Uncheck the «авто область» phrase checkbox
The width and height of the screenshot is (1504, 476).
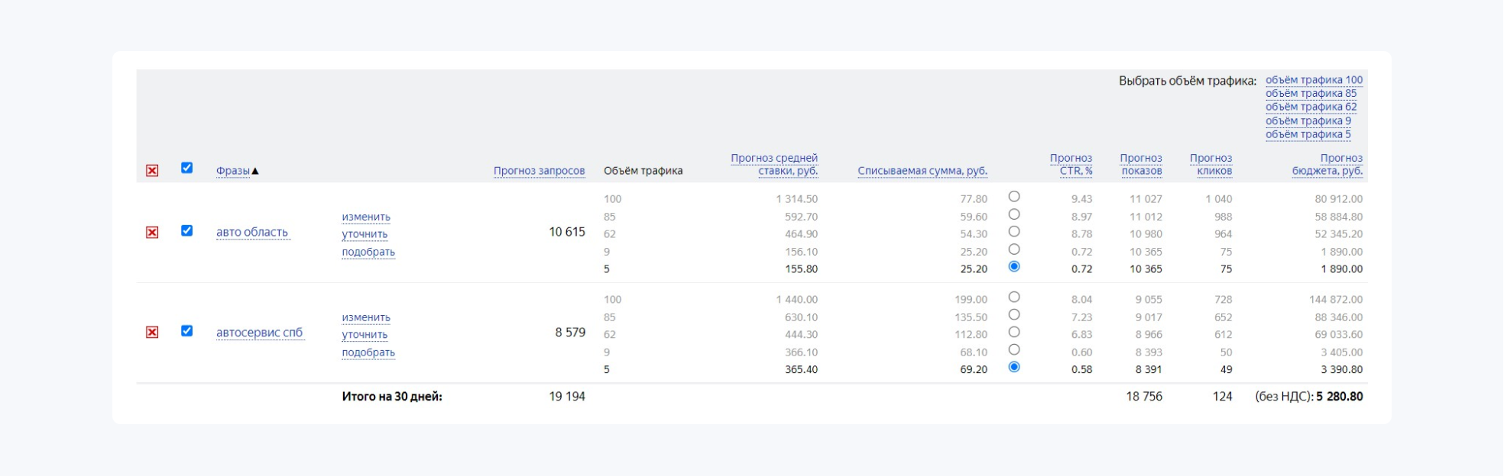tap(186, 230)
